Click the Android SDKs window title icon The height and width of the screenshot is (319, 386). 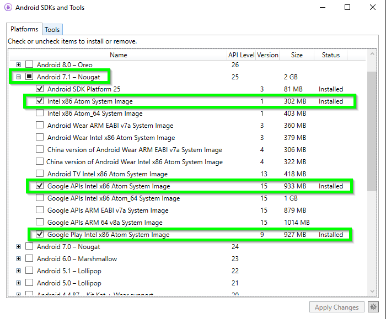(8, 7)
